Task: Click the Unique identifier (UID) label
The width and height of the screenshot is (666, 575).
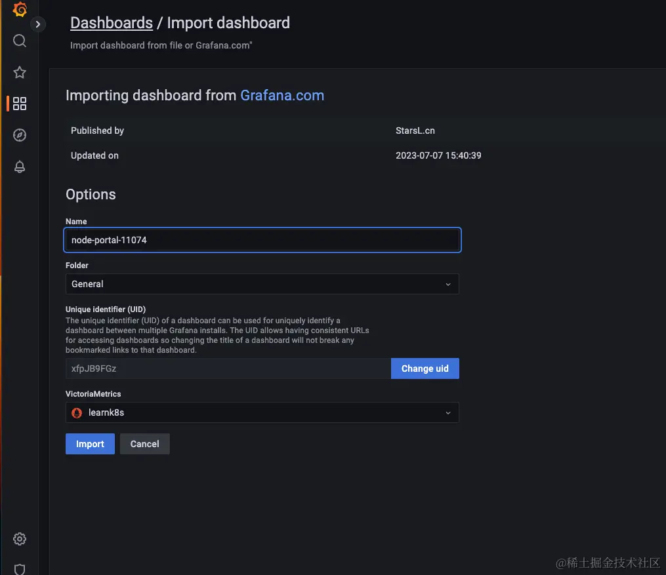Action: tap(106, 309)
